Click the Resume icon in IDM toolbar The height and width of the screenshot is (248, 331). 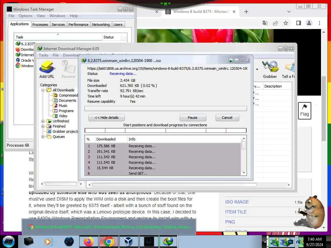(69, 67)
